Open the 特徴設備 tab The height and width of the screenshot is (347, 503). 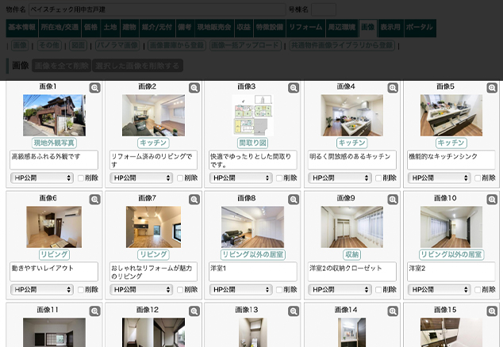click(x=270, y=27)
